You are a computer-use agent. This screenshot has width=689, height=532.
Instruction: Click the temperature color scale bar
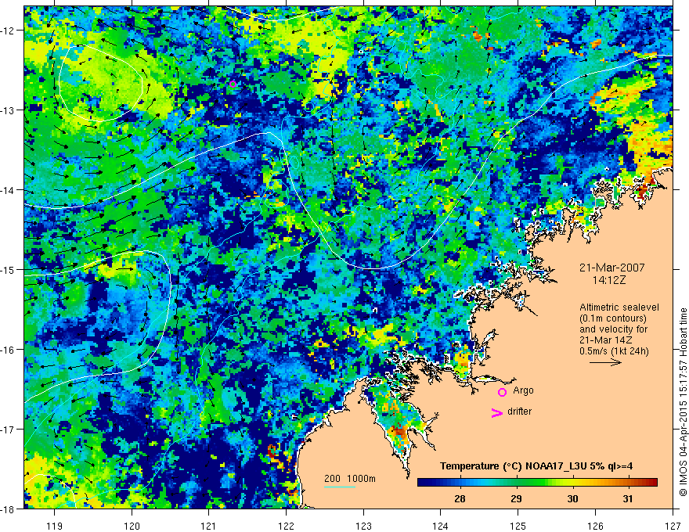[x=537, y=483]
